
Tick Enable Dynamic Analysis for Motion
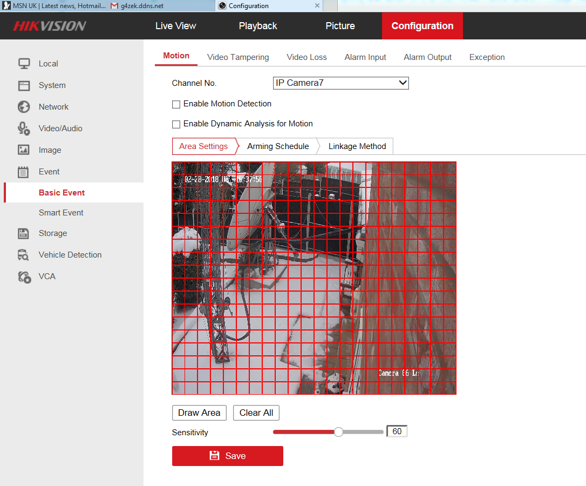(176, 124)
